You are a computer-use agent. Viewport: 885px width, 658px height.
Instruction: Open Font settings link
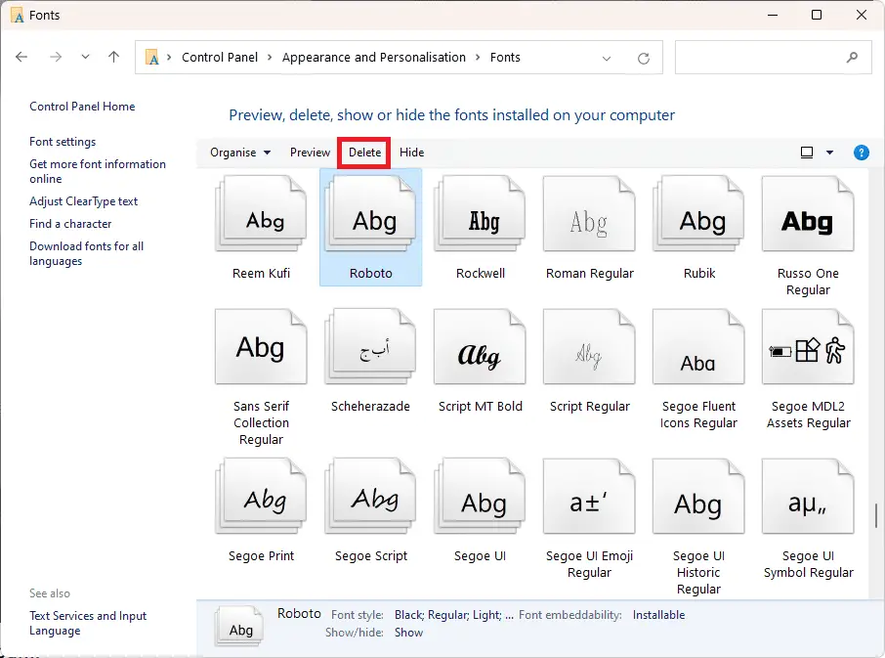[63, 142]
